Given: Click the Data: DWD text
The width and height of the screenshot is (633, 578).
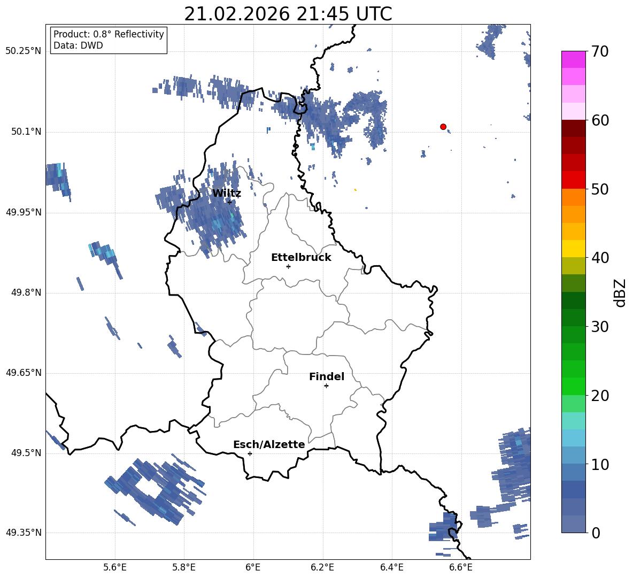Looking at the screenshot, I should click(x=78, y=45).
